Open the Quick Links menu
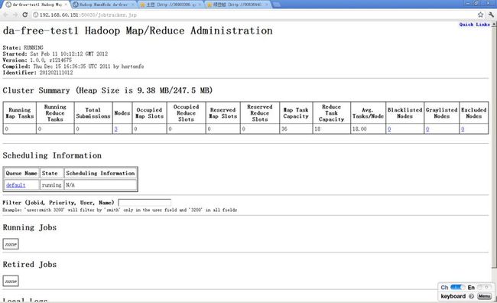497x303 pixels. (475, 24)
